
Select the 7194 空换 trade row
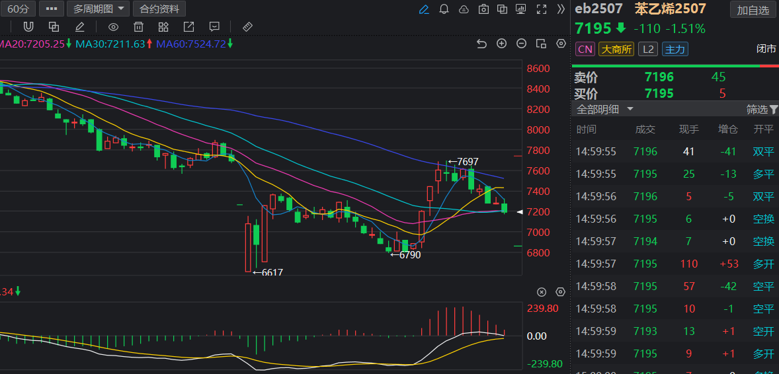(675, 241)
